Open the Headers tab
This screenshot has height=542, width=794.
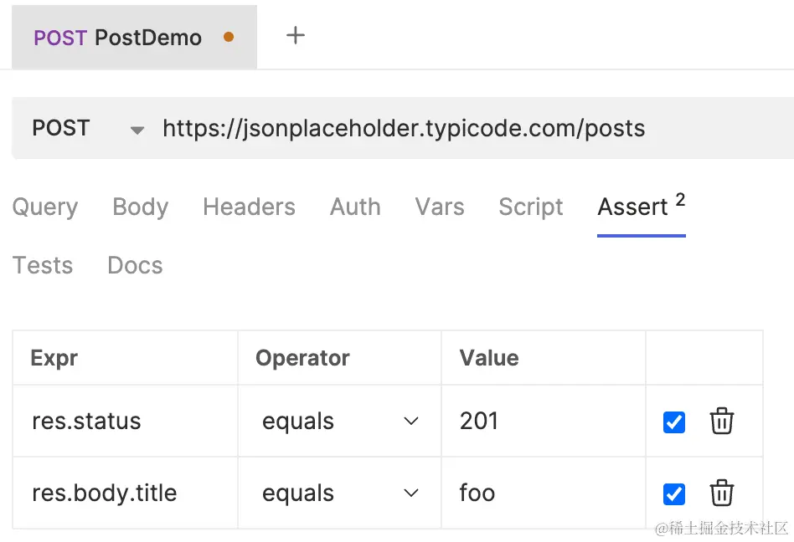click(249, 207)
